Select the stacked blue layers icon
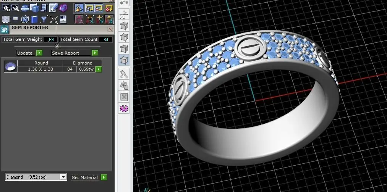The height and width of the screenshot is (192, 387). [x=25, y=8]
